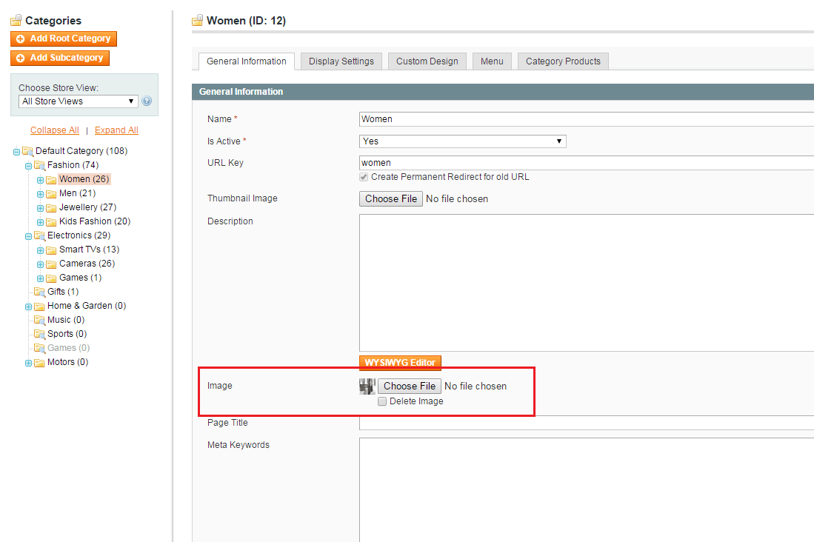Click the Gifts folder icon in tree
The width and height of the screenshot is (814, 542).
click(x=39, y=292)
